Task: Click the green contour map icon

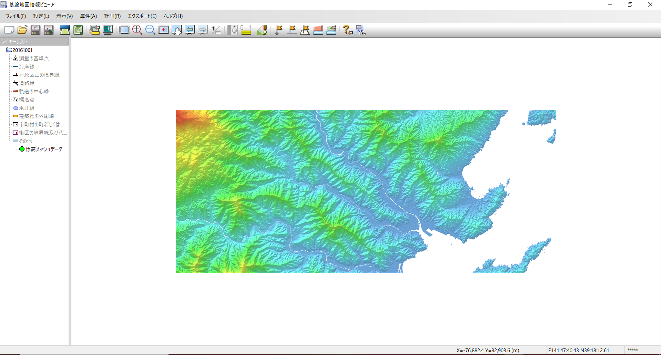Action: click(78, 30)
